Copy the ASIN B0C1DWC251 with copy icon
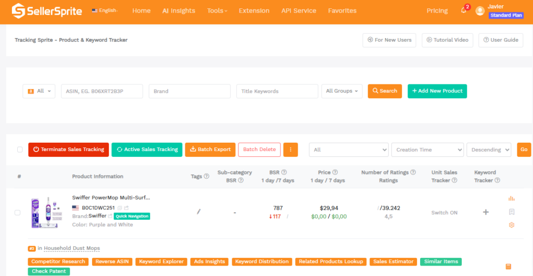This screenshot has height=276, width=533. (119, 208)
